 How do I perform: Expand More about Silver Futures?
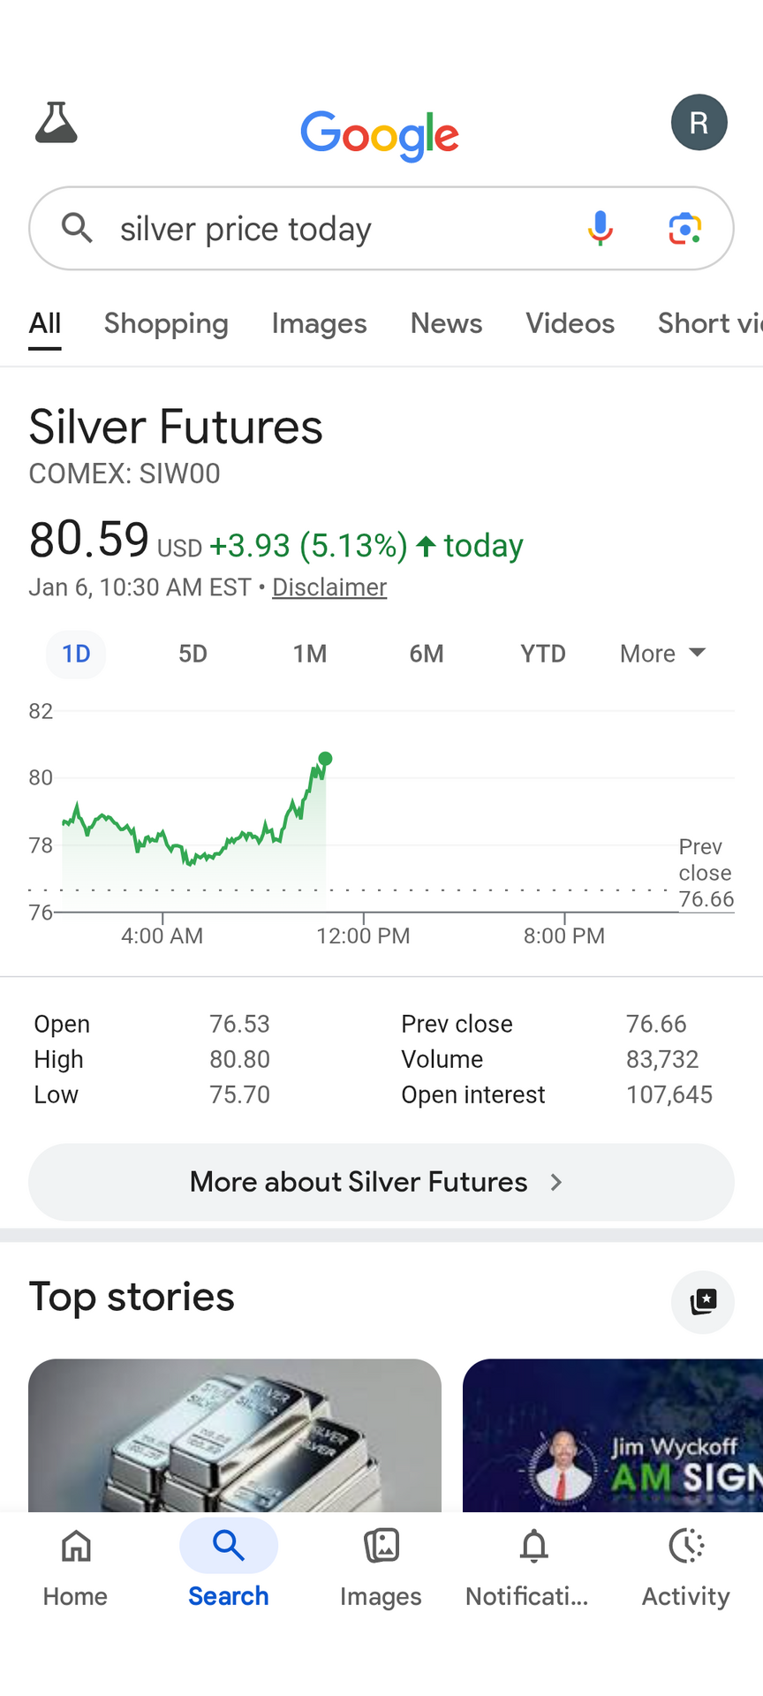click(381, 1182)
